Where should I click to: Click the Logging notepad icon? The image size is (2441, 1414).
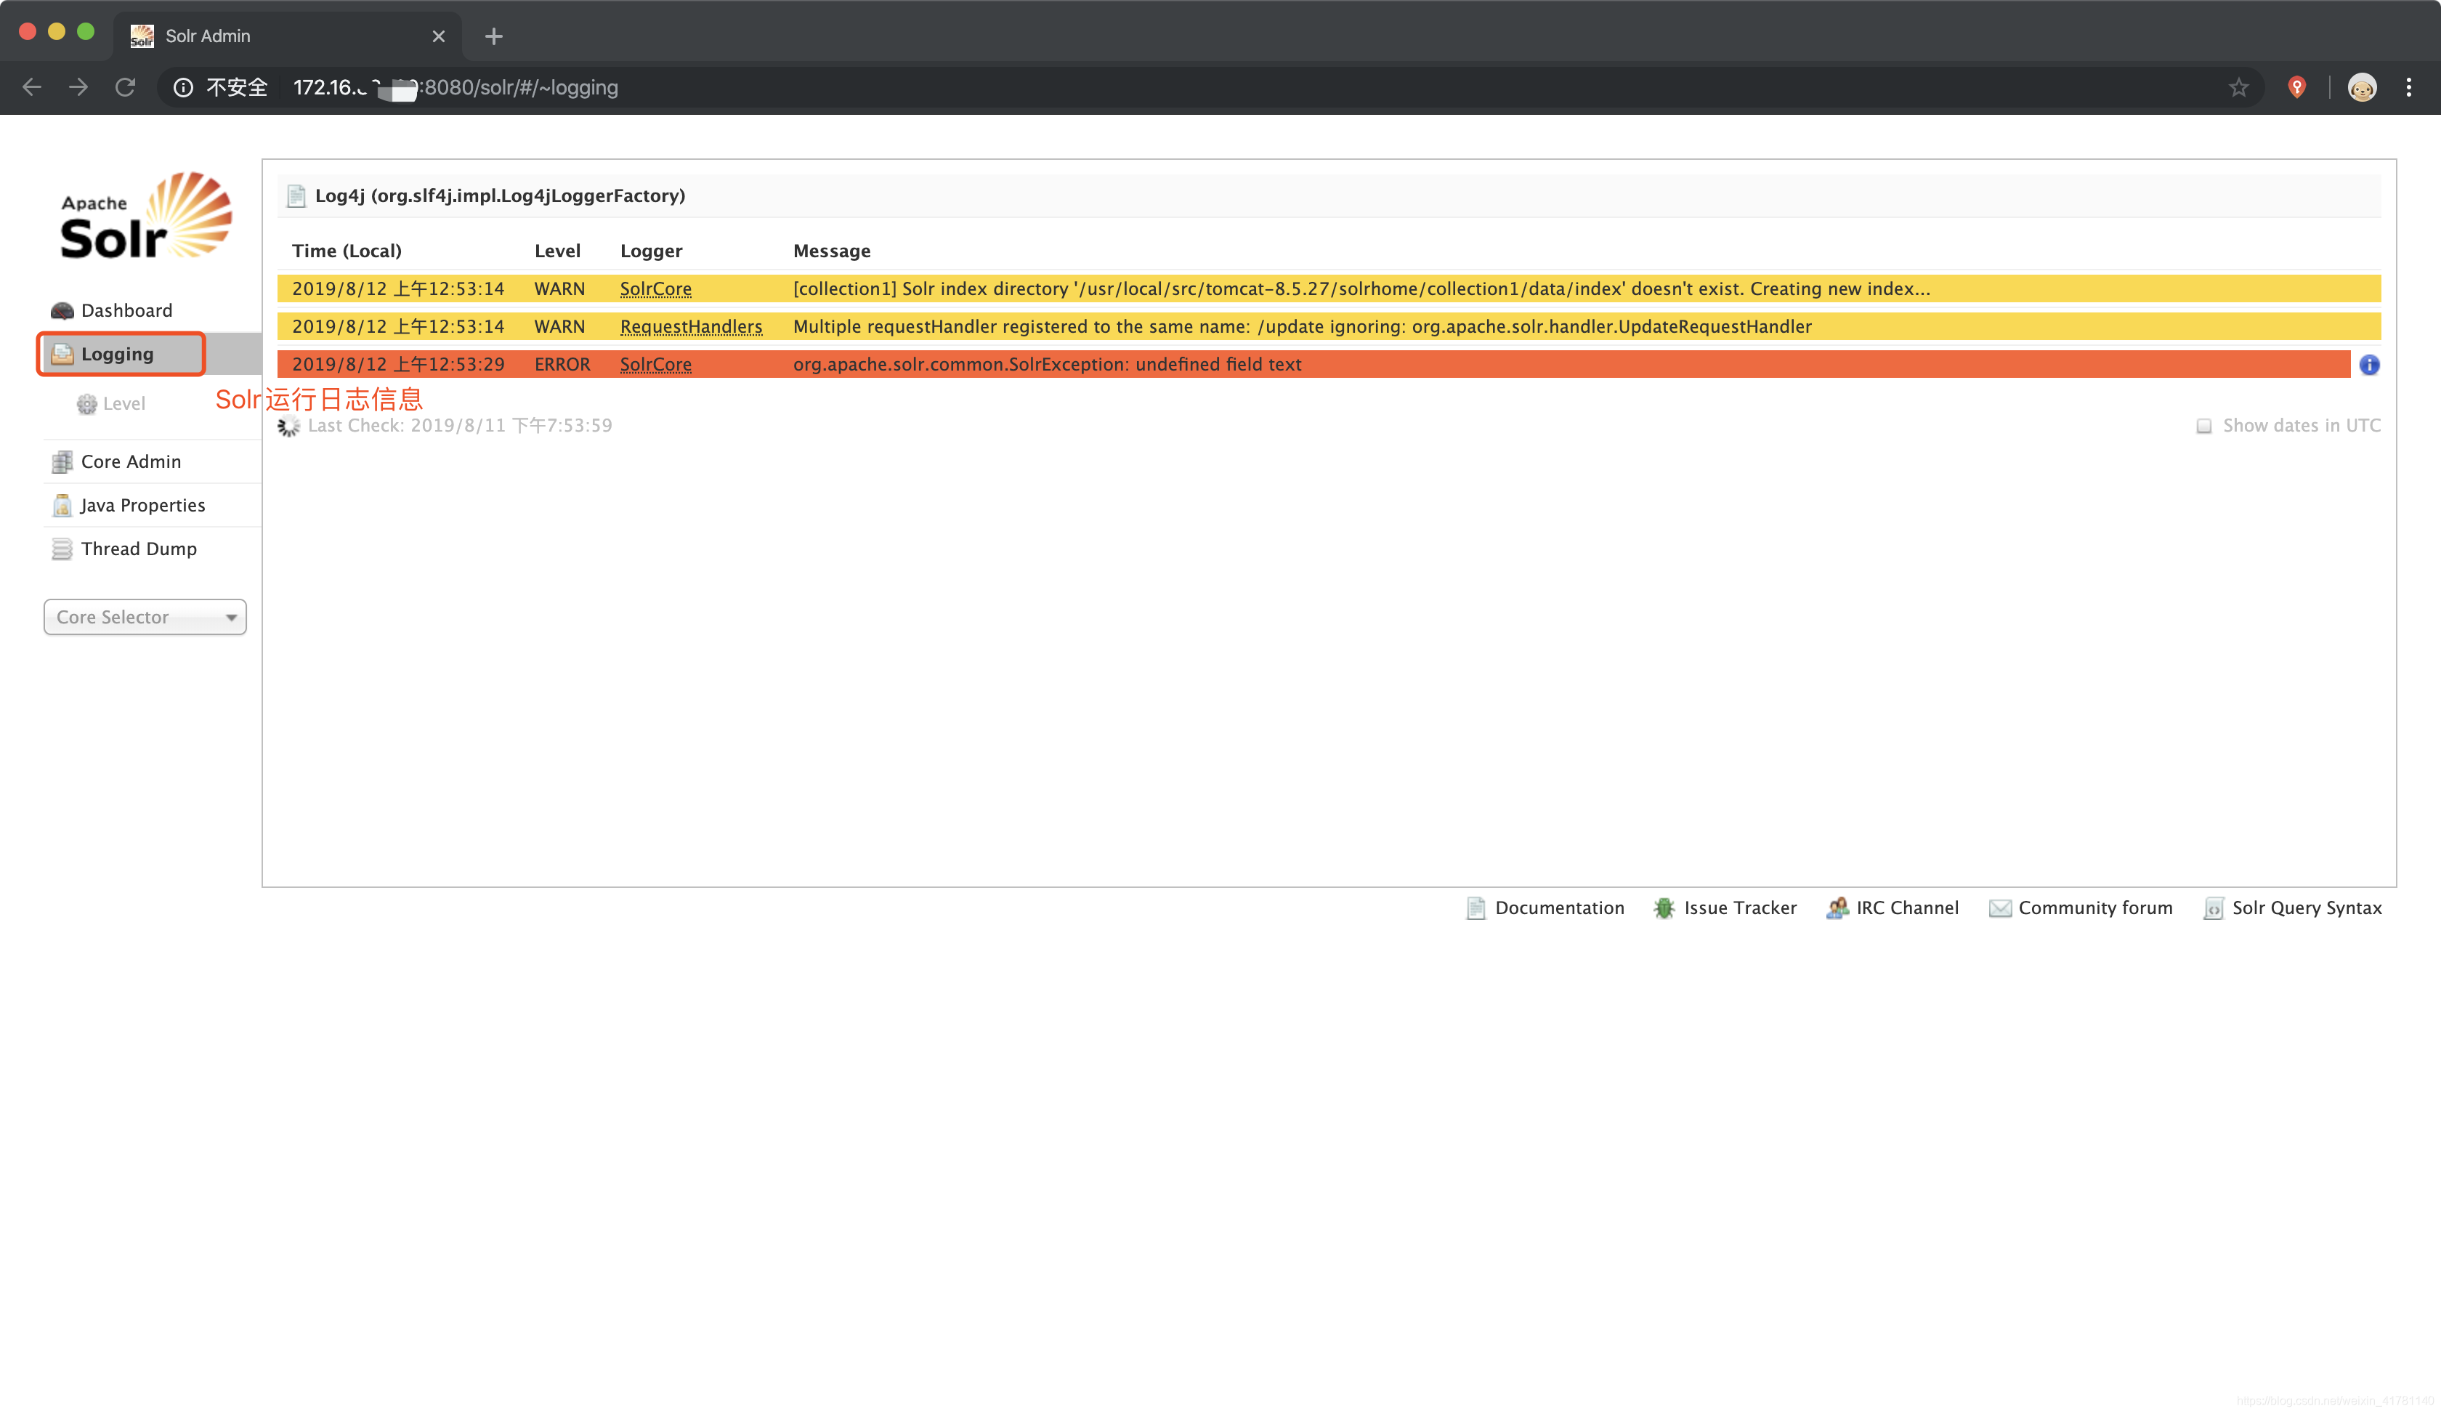click(x=62, y=355)
